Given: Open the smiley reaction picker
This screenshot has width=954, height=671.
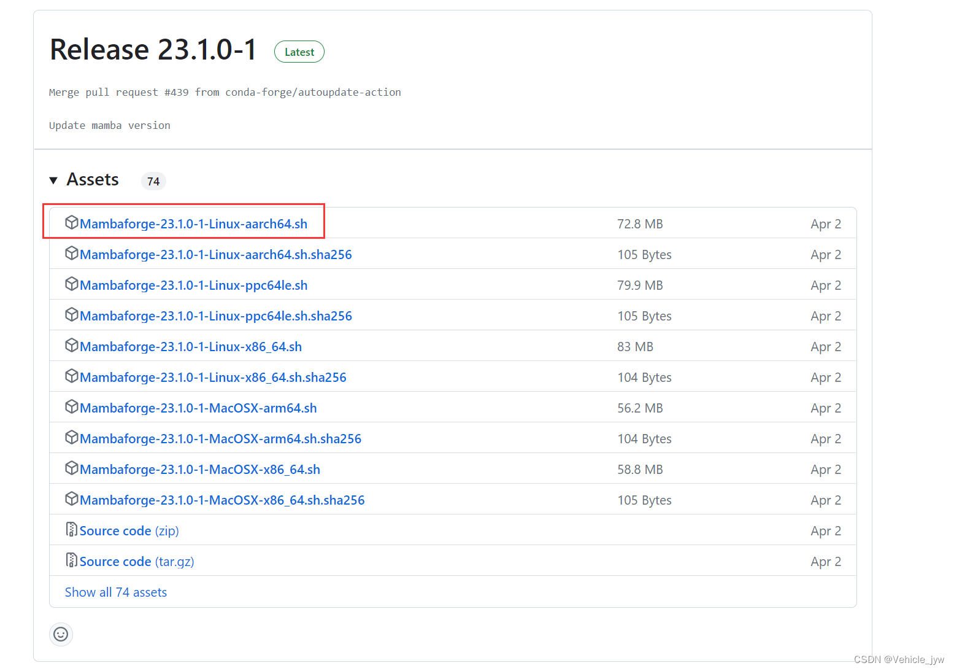Looking at the screenshot, I should click(61, 634).
